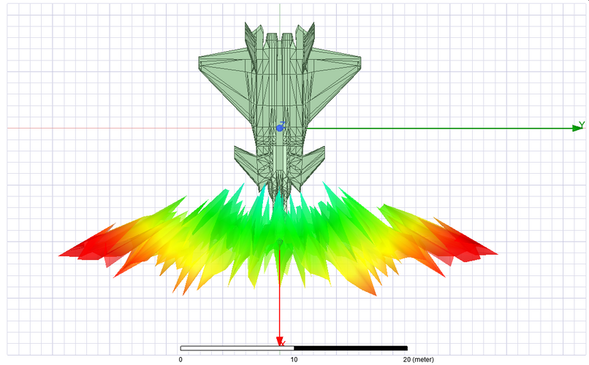Click the black half of the scale bar
The height and width of the screenshot is (365, 589).
[351, 348]
